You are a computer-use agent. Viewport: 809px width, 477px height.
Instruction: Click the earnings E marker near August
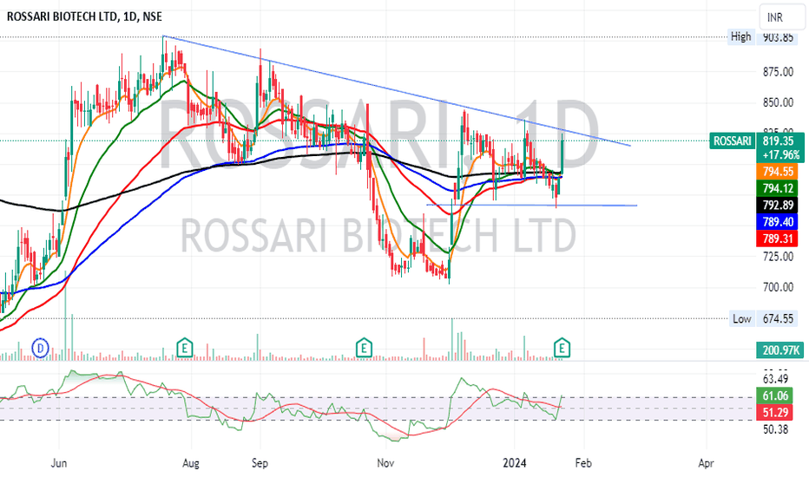[x=184, y=348]
